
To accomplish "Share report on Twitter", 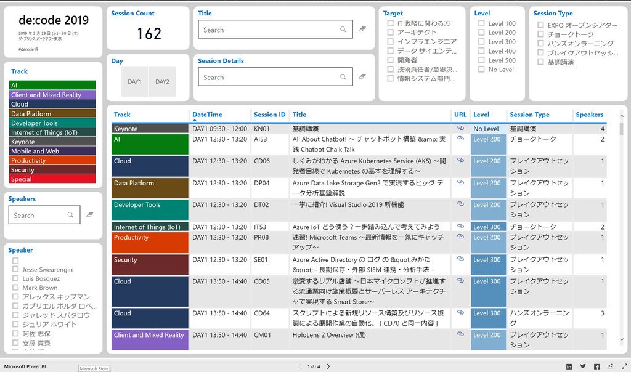I will tap(583, 366).
